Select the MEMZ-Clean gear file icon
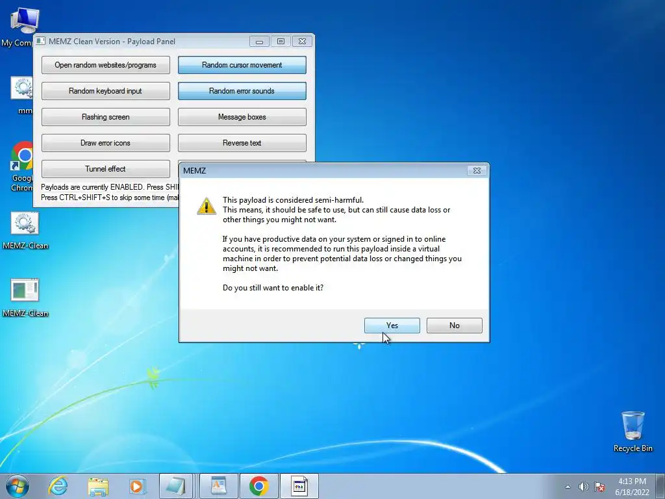Image resolution: width=665 pixels, height=499 pixels. pos(25,231)
